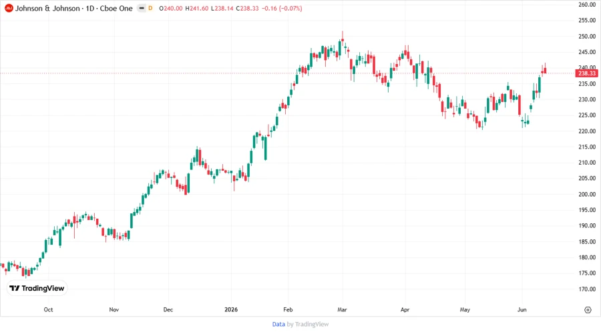
Task: Click the 230.00 price axis label
Action: click(587, 99)
